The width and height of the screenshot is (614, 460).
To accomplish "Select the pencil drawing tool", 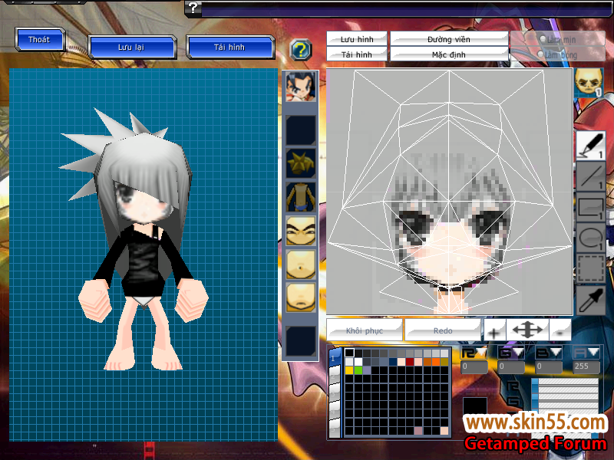I will (x=590, y=146).
